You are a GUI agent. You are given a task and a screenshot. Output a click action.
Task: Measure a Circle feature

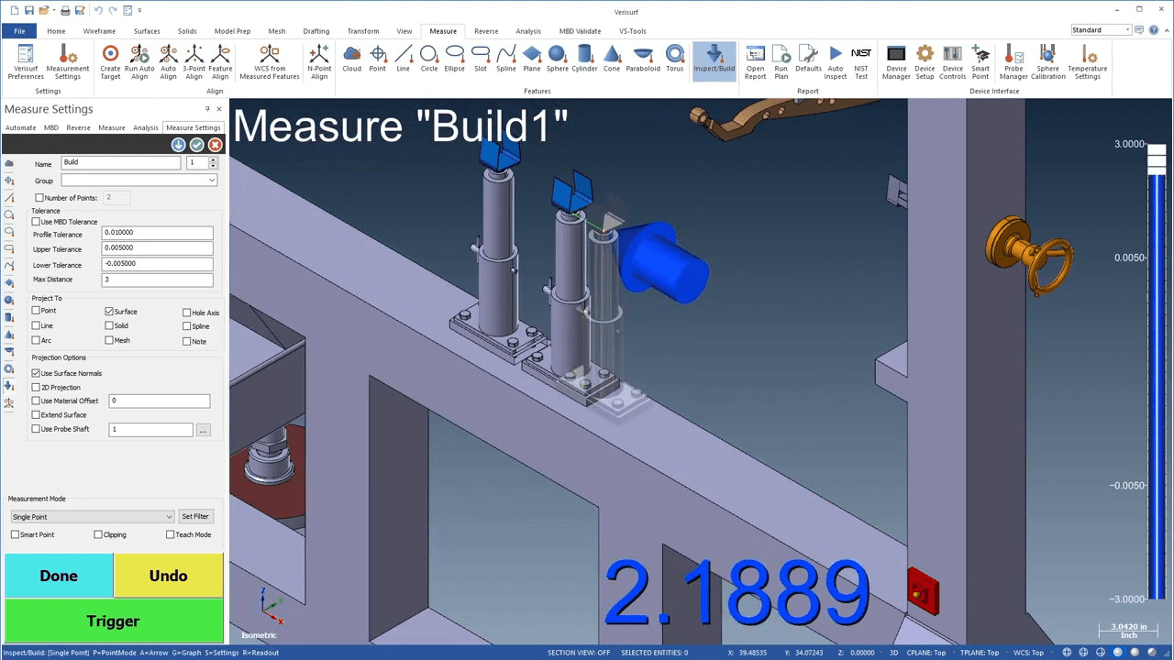[429, 59]
